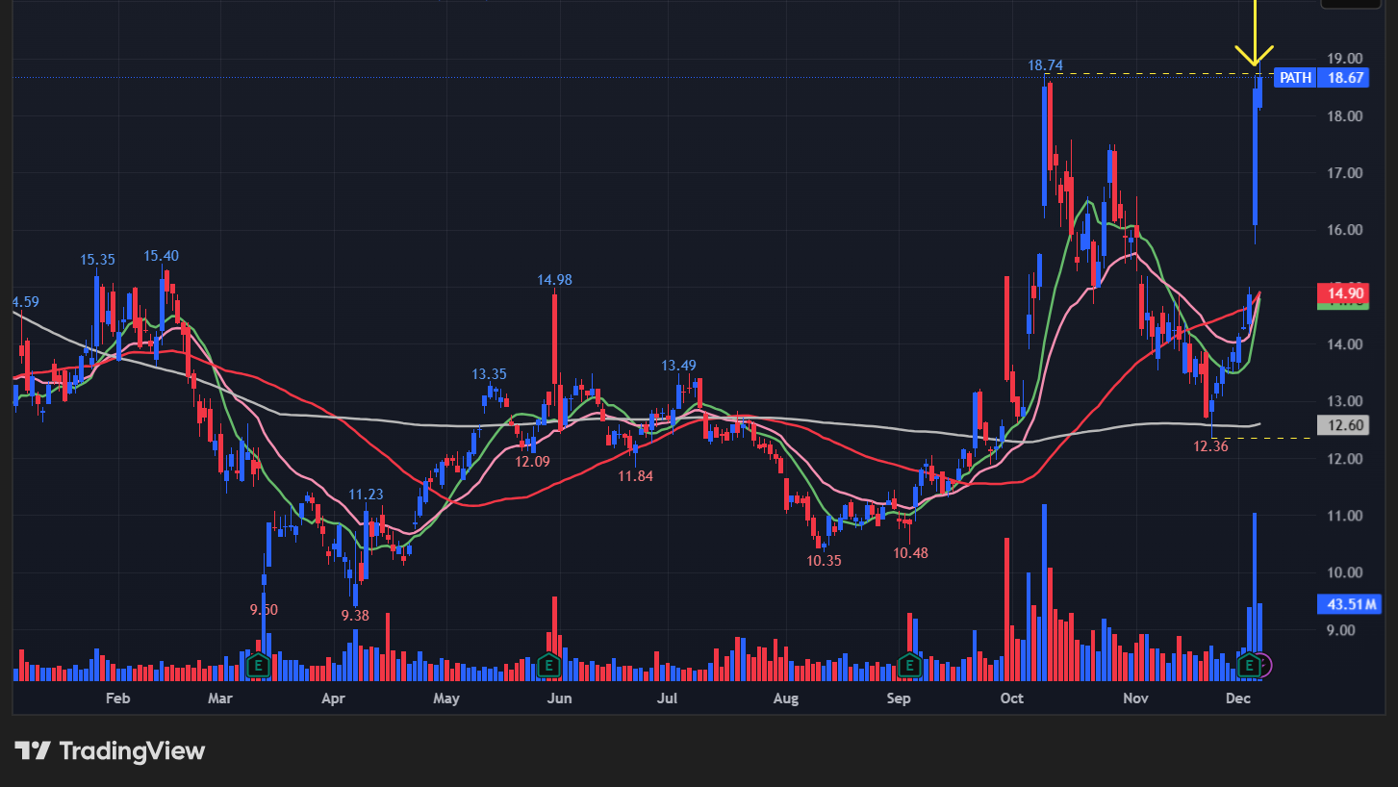Click the PATH symbol price label
The image size is (1398, 787).
(x=1295, y=78)
